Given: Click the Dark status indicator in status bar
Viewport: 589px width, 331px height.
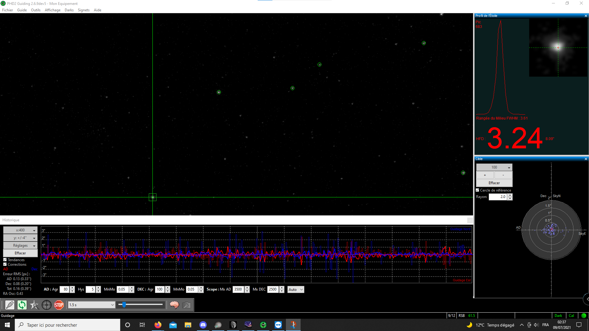Looking at the screenshot, I should 558,316.
